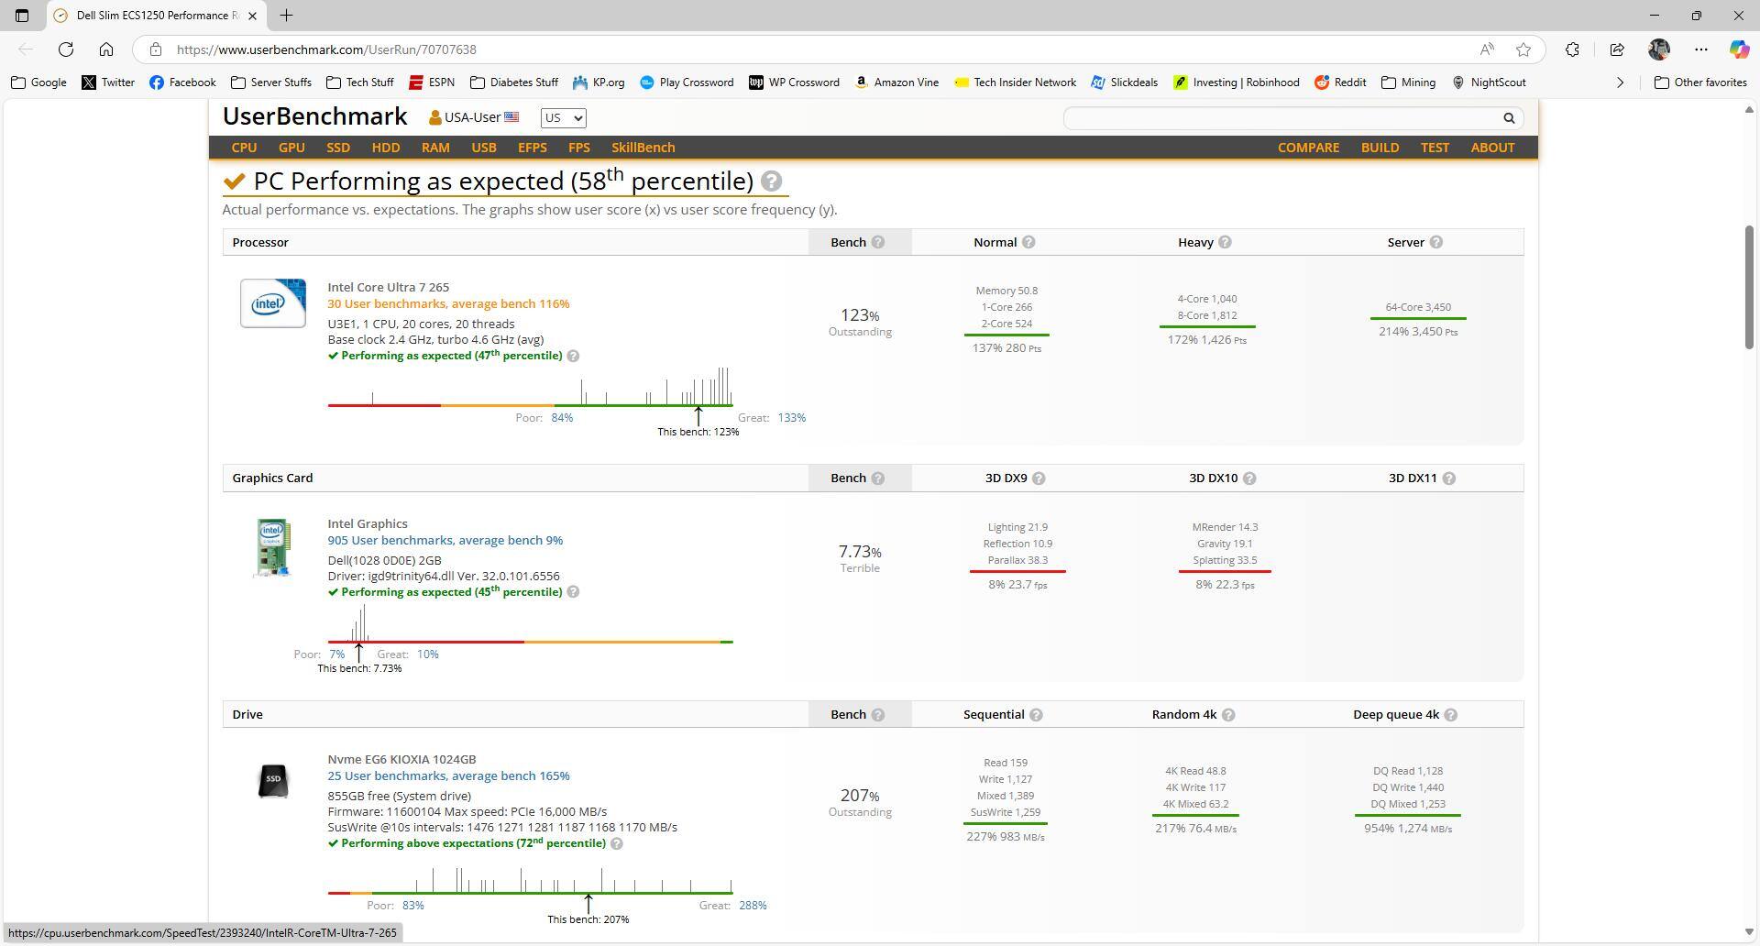Open the US country dropdown
The image size is (1760, 946).
(563, 118)
